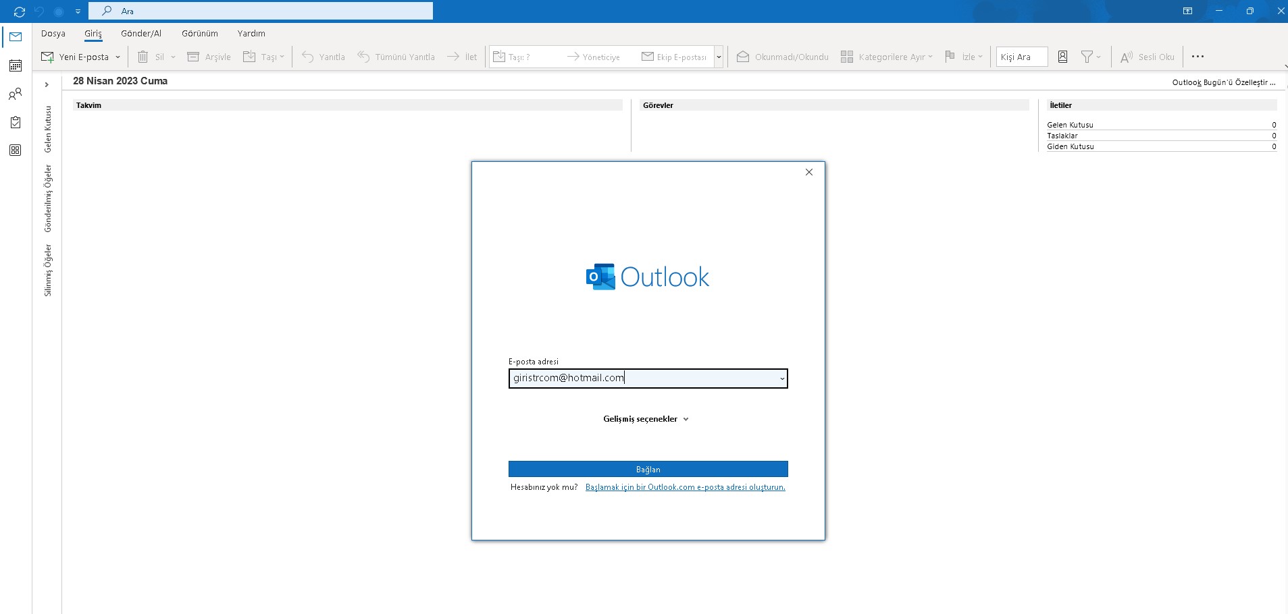Open the e-mail address dropdown in dialog
The height and width of the screenshot is (614, 1288).
[x=781, y=378]
